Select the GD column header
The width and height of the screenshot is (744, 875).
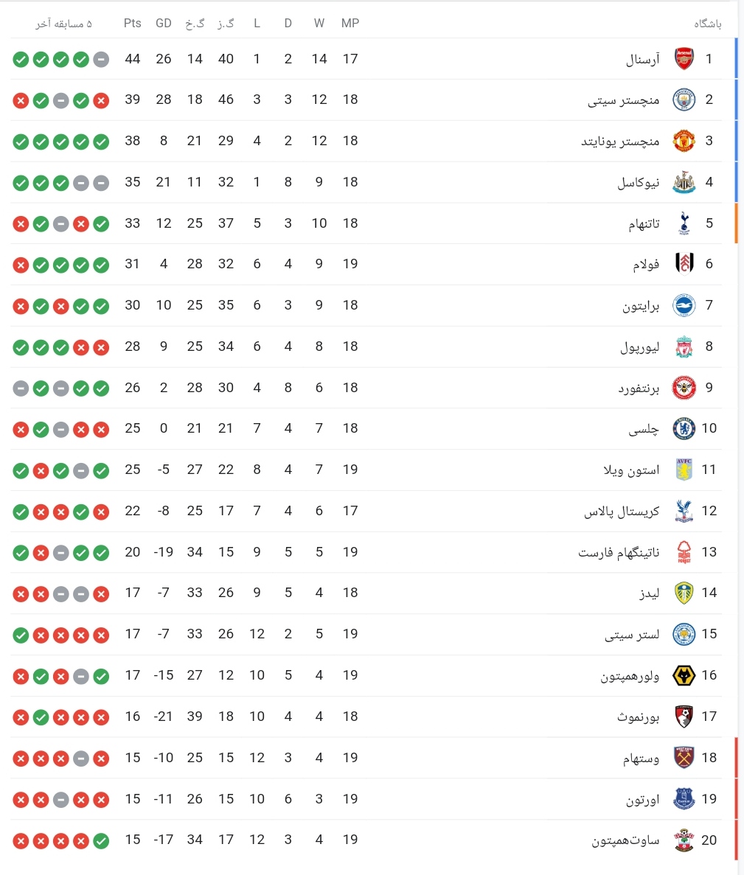pos(164,23)
